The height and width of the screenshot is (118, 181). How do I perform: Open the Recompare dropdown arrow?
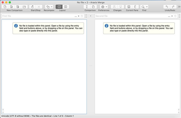coord(52,7)
